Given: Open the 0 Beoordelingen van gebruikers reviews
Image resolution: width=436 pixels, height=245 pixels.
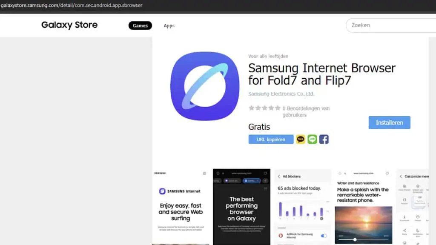Looking at the screenshot, I should point(306,112).
